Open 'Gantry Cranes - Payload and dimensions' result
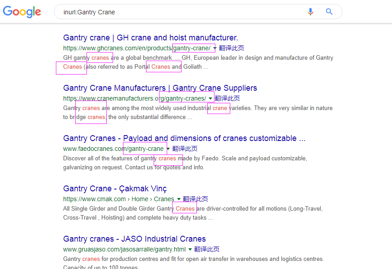 [184, 138]
